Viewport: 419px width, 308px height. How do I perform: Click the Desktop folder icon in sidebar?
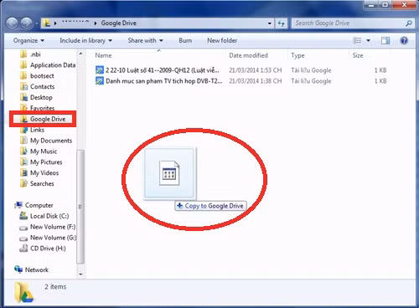[x=24, y=98]
